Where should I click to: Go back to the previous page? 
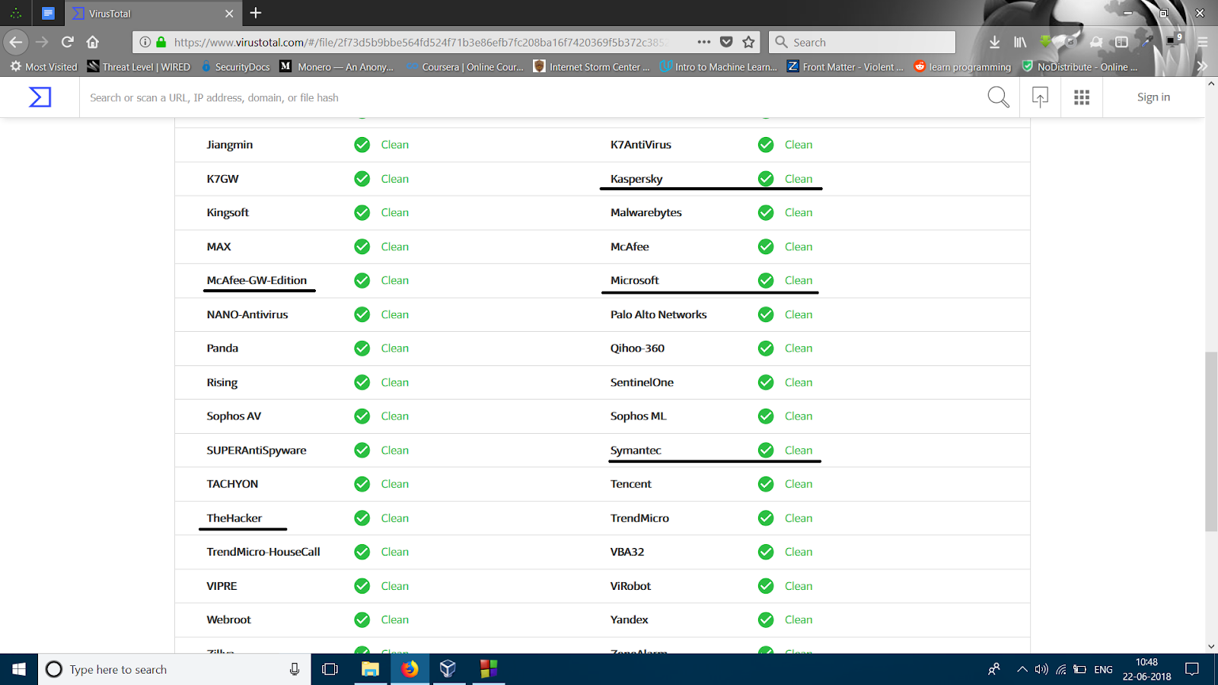[x=16, y=42]
